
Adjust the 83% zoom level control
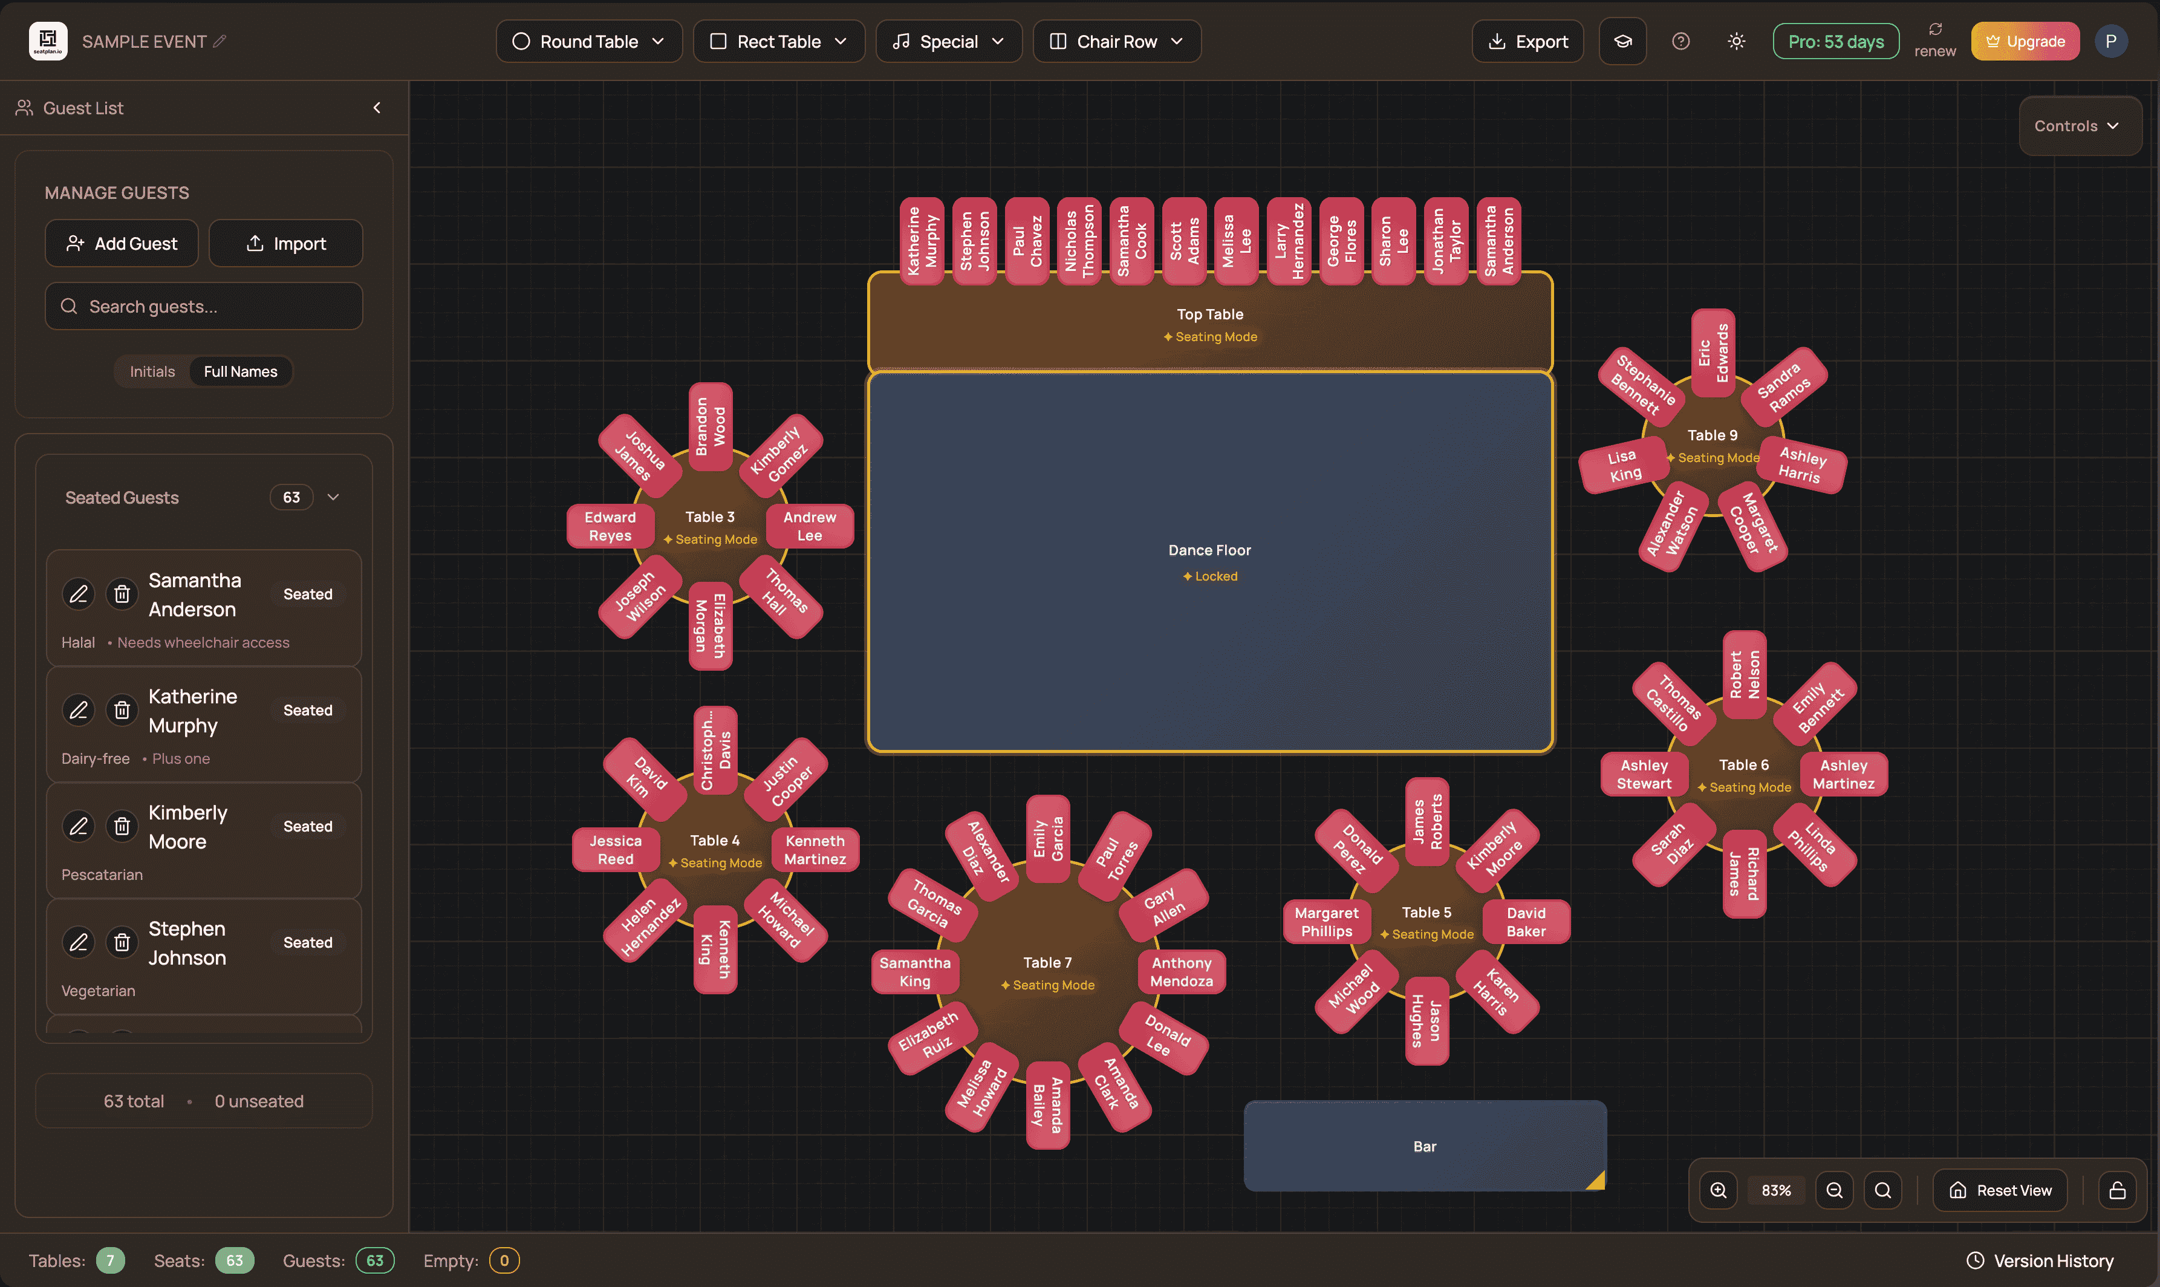click(1776, 1190)
